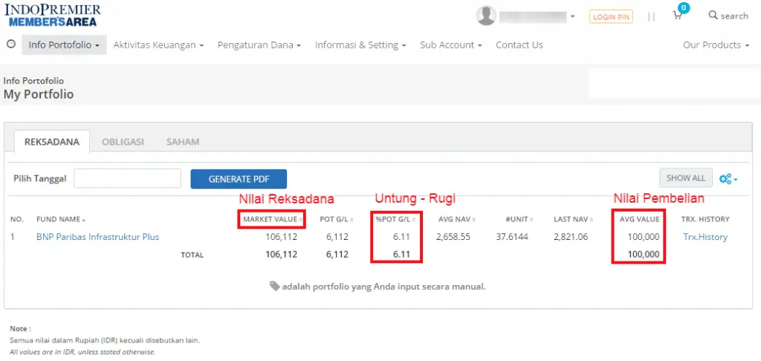Expand the Informasi & Setting menu
Image resolution: width=761 pixels, height=361 pixels.
[x=360, y=45]
